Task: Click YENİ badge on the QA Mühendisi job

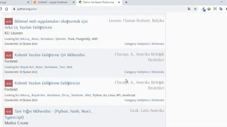Action: (9, 55)
